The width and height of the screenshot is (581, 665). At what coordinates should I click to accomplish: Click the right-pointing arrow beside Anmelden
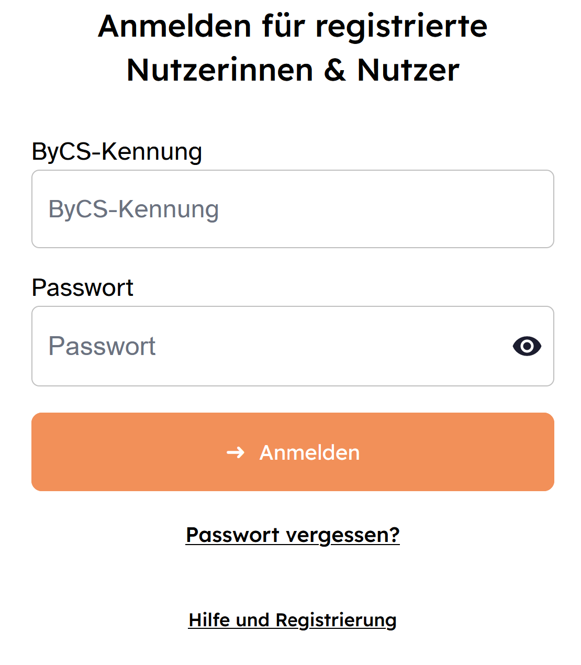coord(236,452)
